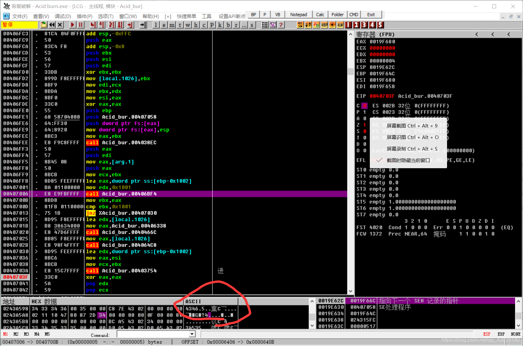Screen dimensions: 523x346
Task: Open Memory map 'm' button
Action: (x=172, y=25)
